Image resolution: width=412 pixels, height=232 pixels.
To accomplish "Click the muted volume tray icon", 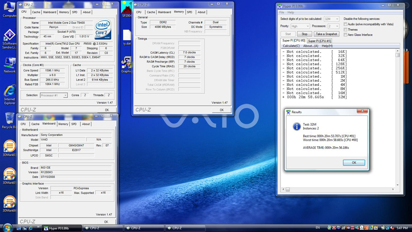I will coord(392,228).
